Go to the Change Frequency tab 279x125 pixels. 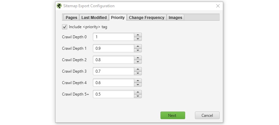click(x=147, y=18)
